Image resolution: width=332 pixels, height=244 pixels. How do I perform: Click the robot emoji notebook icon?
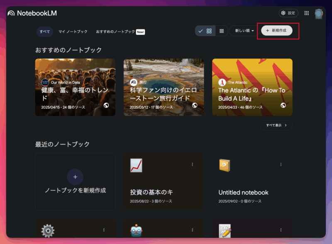[136, 231]
